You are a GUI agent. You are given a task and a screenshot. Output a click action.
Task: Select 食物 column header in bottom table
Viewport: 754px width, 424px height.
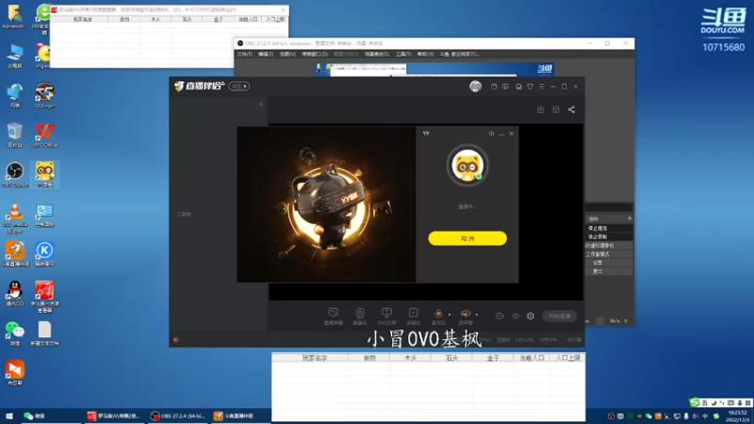(369, 358)
